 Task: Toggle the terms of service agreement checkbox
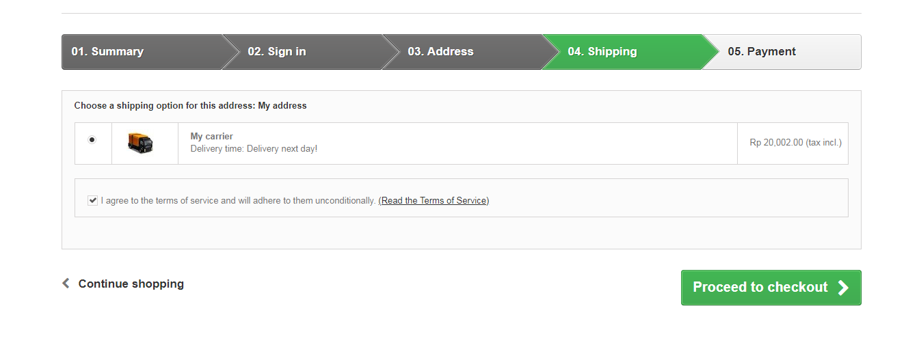[x=93, y=201]
